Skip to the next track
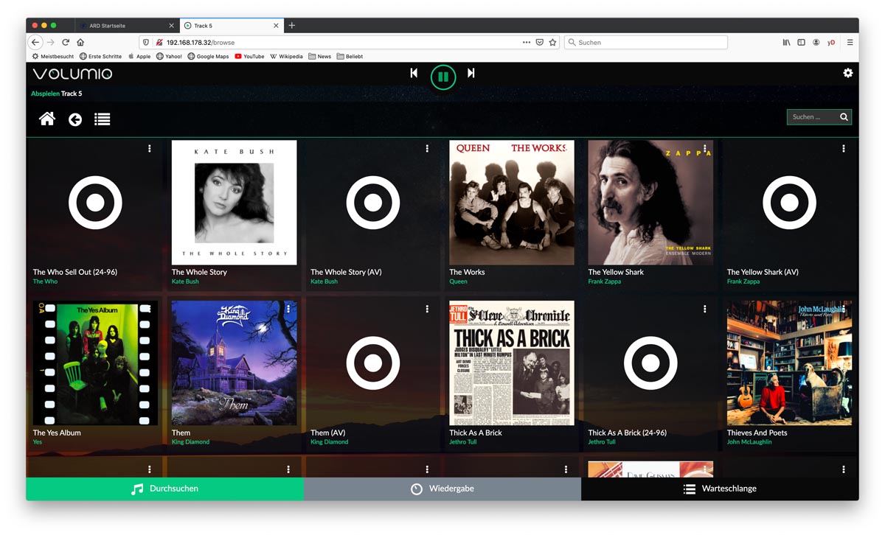The image size is (885, 535). click(471, 73)
